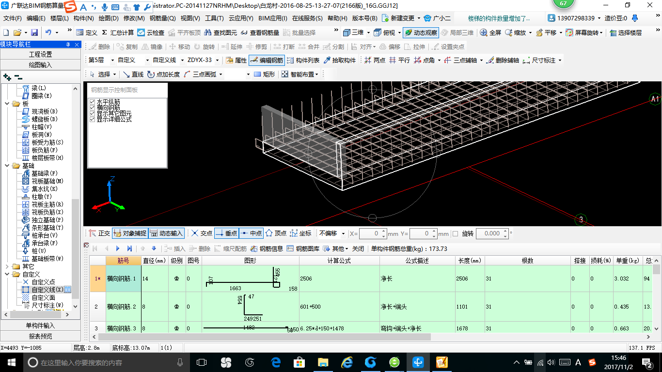Click 屏幕旋转 screen rotate tool
This screenshot has width=662, height=372.
[583, 32]
